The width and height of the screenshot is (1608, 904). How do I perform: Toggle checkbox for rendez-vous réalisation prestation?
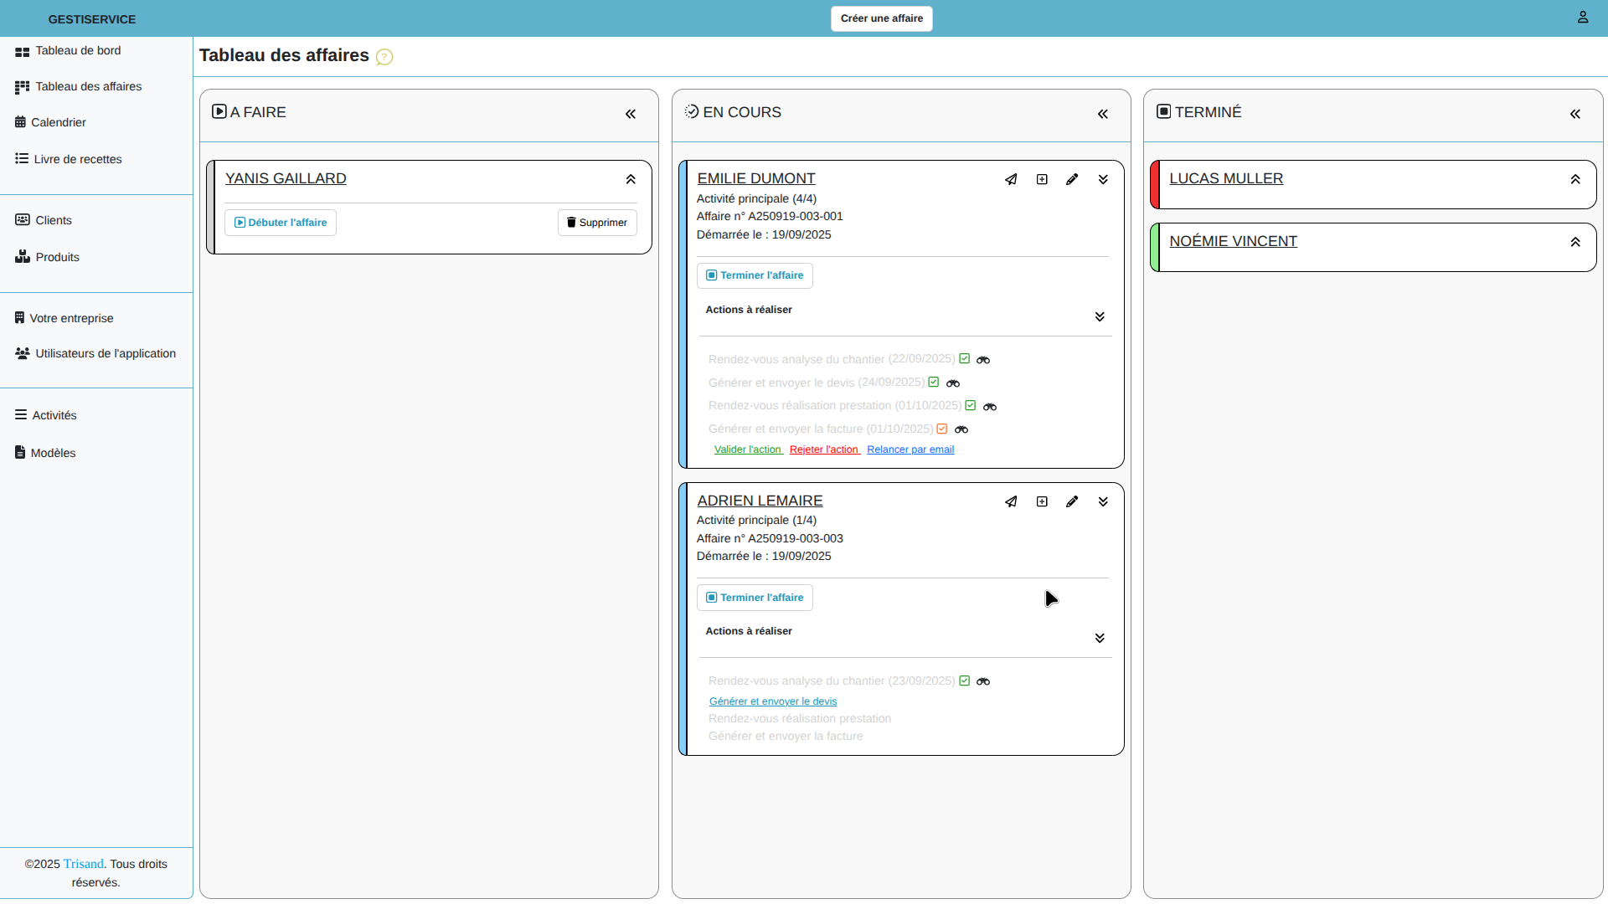[970, 406]
